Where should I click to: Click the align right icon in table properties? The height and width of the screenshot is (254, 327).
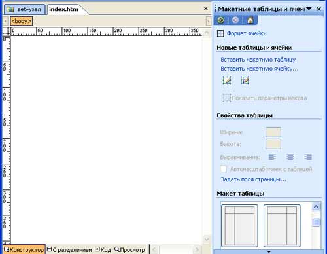(308, 156)
